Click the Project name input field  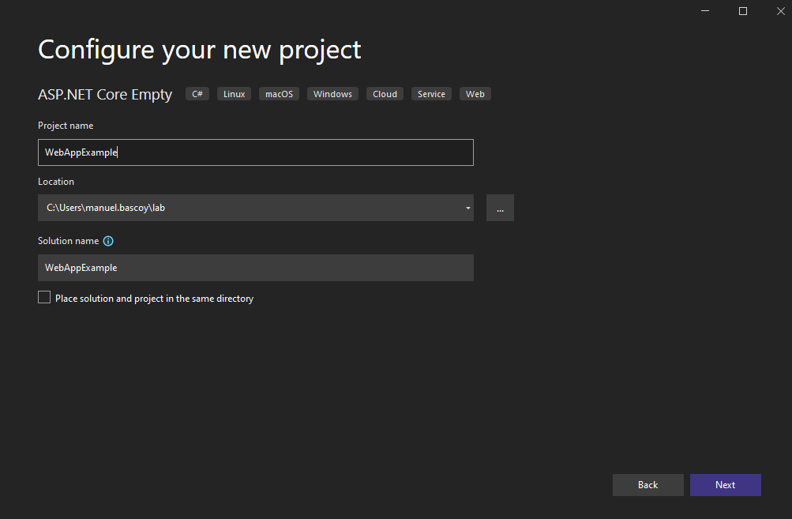pyautogui.click(x=255, y=152)
